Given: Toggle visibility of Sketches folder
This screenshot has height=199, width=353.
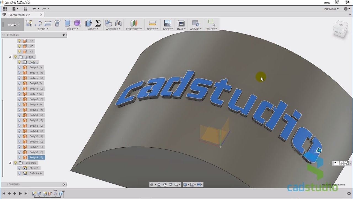Looking at the screenshot, I should tap(15, 163).
